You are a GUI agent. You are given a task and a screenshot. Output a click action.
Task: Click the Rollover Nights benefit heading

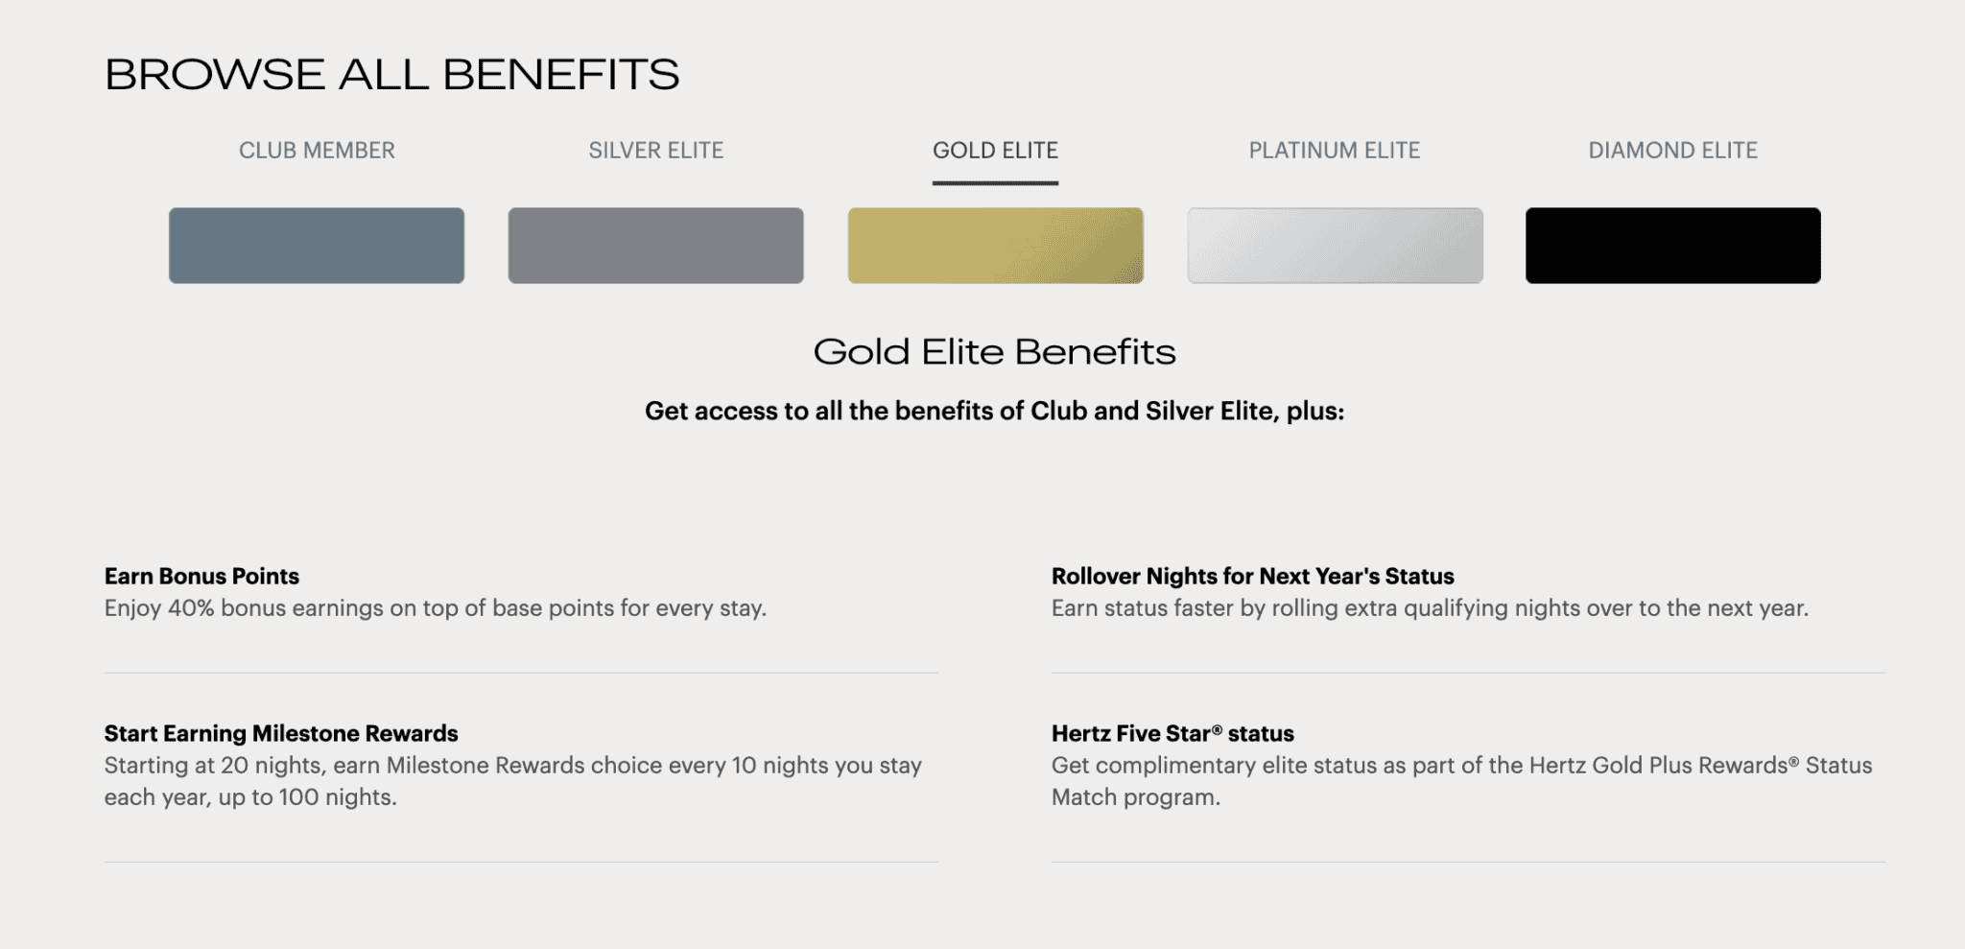[1252, 576]
